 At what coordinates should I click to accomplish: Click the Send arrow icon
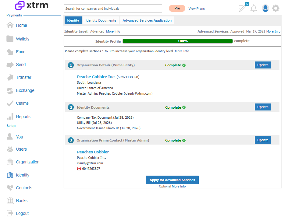[x=10, y=65]
